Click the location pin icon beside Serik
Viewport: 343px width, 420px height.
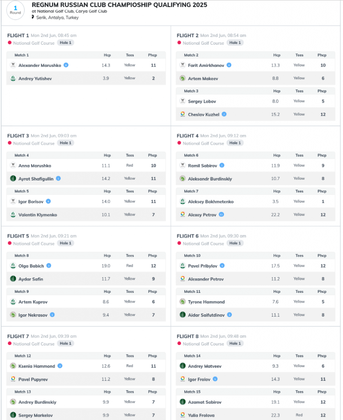pos(33,17)
